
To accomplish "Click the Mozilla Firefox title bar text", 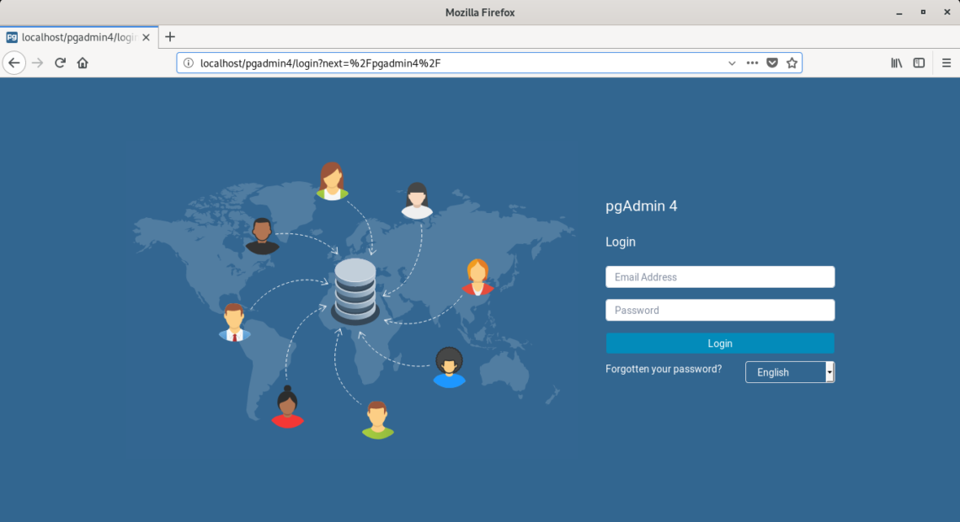I will (x=480, y=13).
